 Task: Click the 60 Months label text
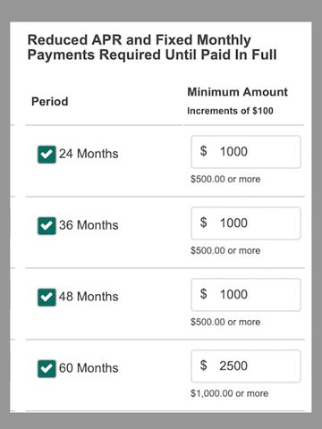coord(89,368)
